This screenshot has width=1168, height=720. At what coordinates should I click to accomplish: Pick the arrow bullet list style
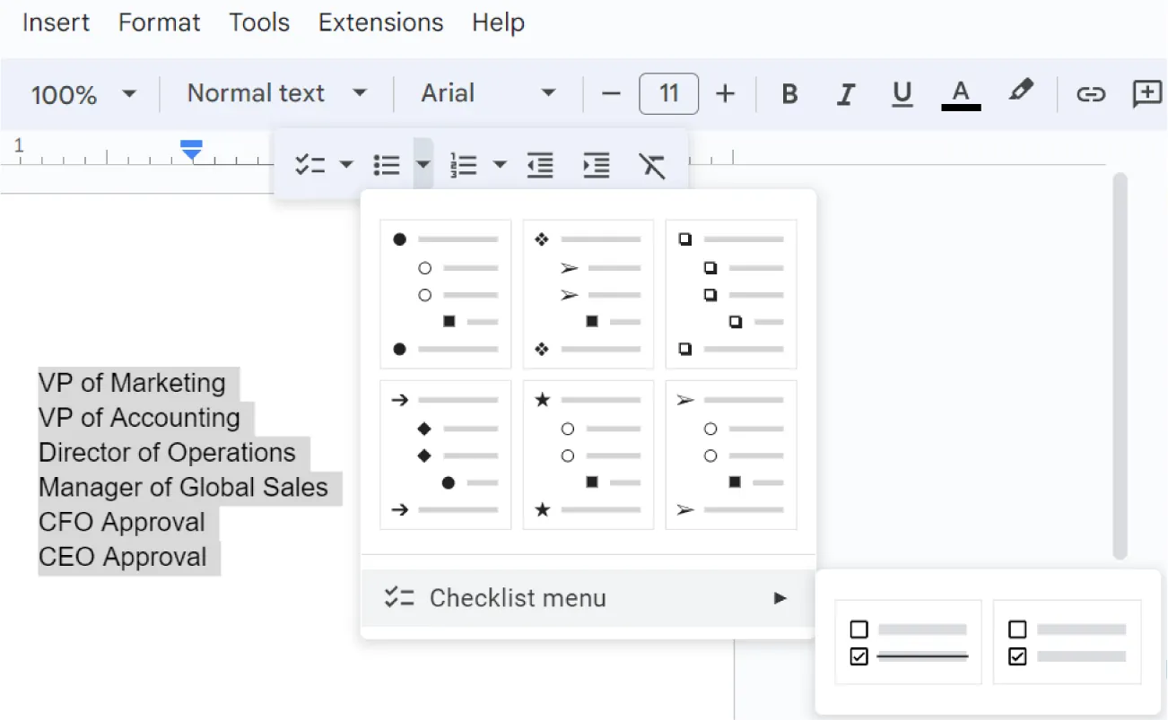click(445, 454)
